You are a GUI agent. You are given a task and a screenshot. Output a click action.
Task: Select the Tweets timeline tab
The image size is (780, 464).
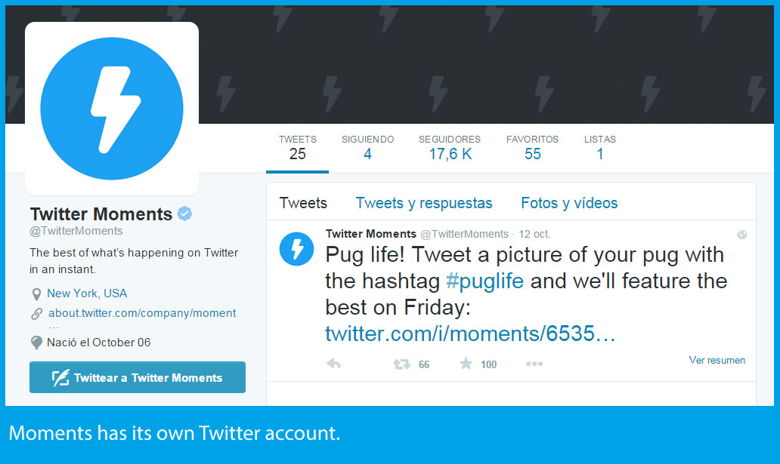tap(303, 203)
